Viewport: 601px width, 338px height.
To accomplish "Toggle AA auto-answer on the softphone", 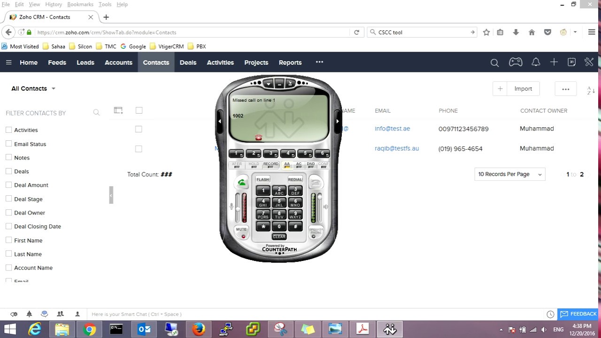I will (287, 165).
